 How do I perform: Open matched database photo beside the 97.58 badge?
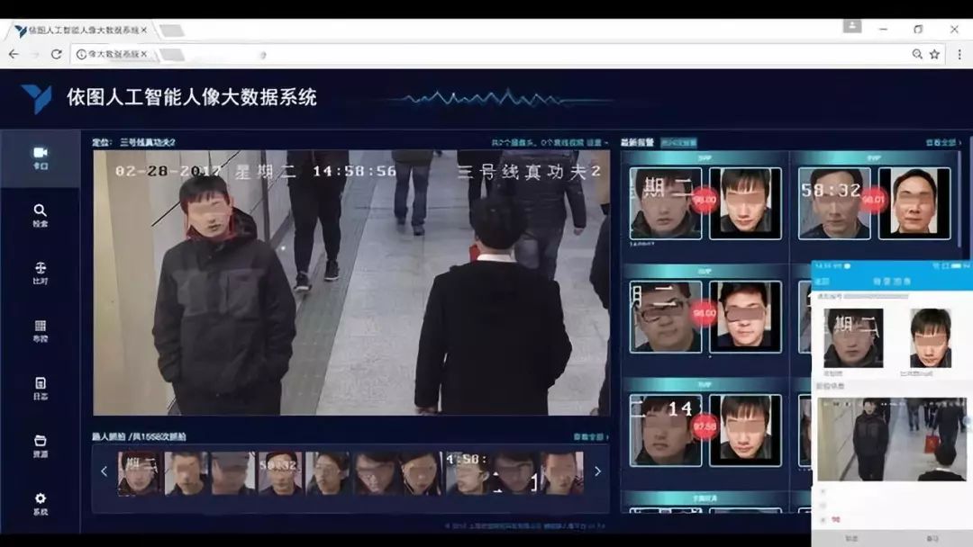(x=745, y=430)
